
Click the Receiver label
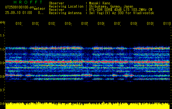(x=57, y=10)
